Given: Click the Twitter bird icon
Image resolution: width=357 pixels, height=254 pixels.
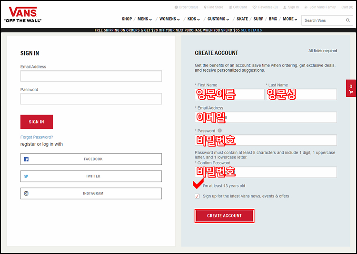Looking at the screenshot, I should click(26, 176).
